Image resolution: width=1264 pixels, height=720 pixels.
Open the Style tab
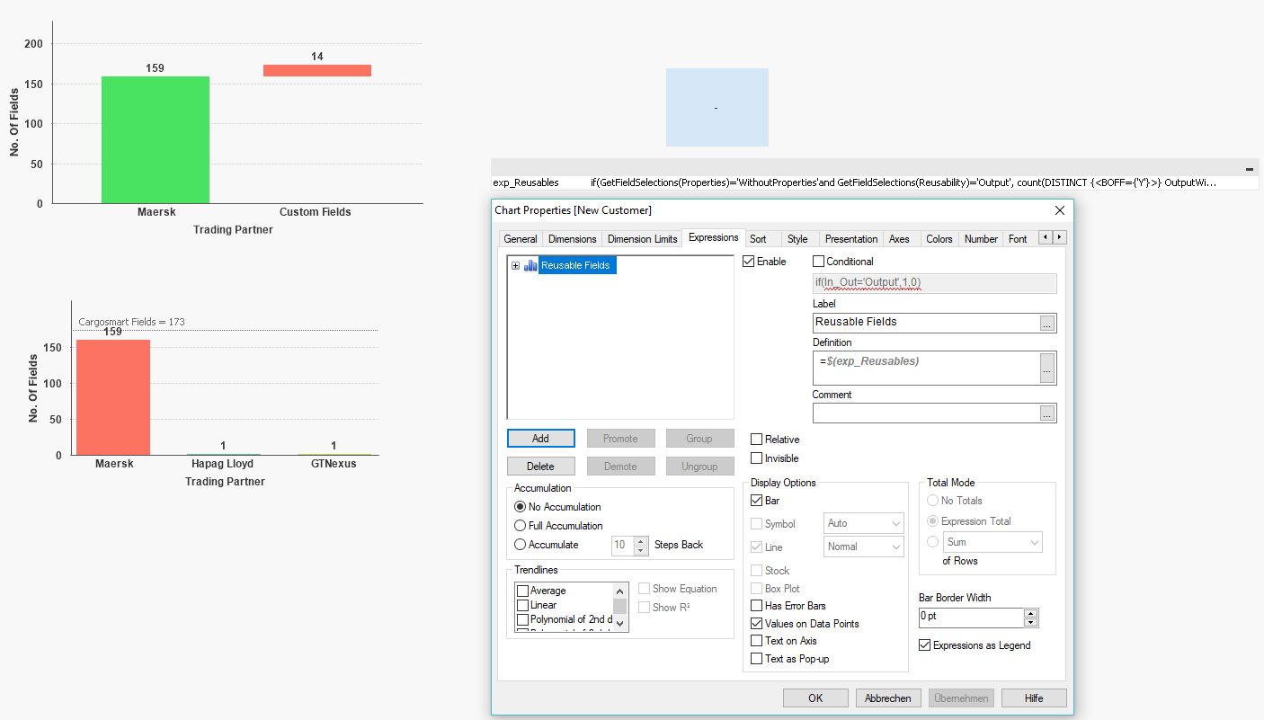pyautogui.click(x=797, y=239)
